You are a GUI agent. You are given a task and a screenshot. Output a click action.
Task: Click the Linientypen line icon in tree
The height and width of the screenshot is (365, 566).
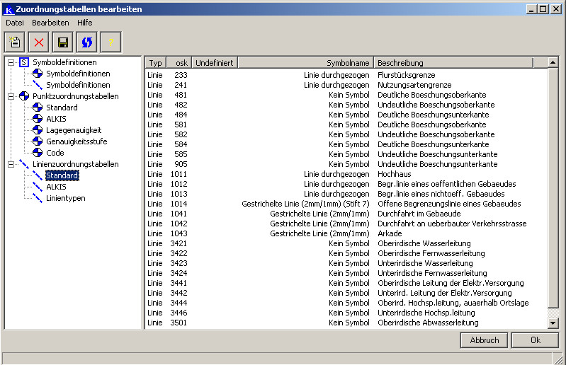pos(38,198)
